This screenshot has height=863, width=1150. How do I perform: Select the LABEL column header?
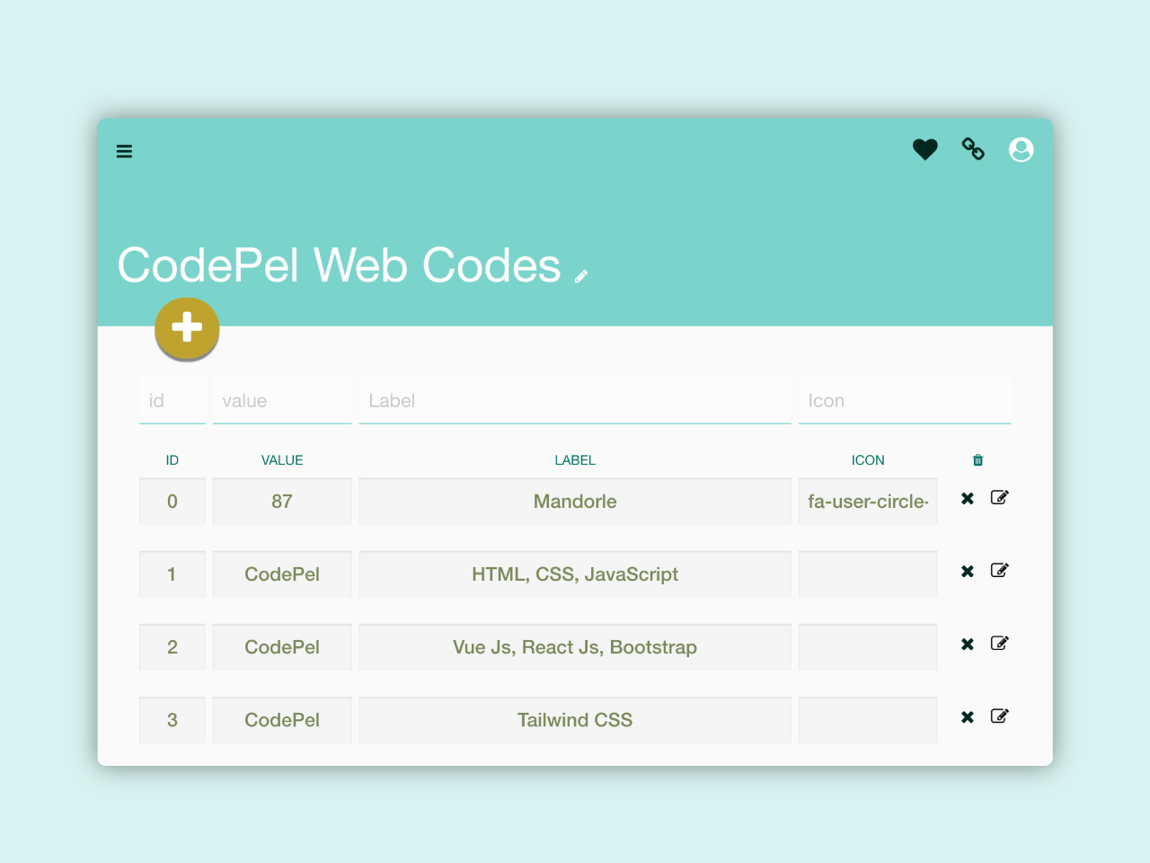click(x=575, y=459)
